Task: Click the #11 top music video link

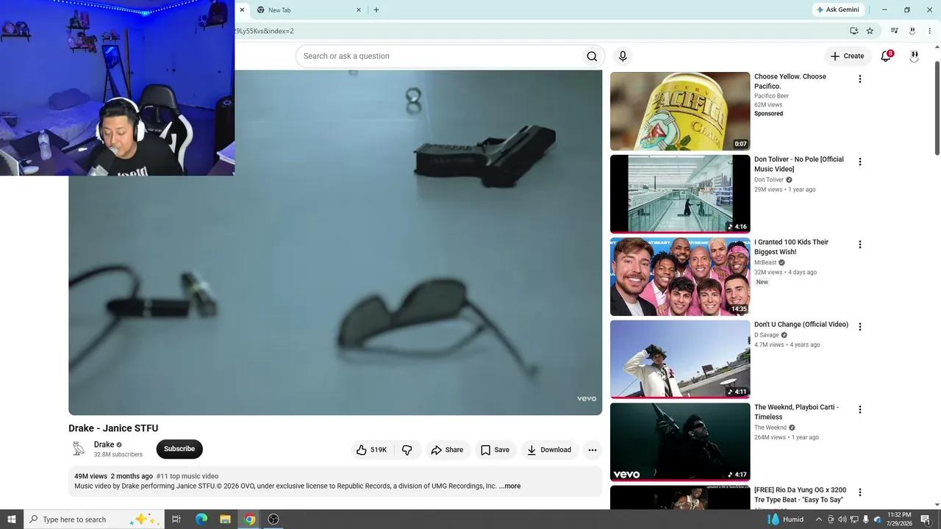Action: (187, 476)
